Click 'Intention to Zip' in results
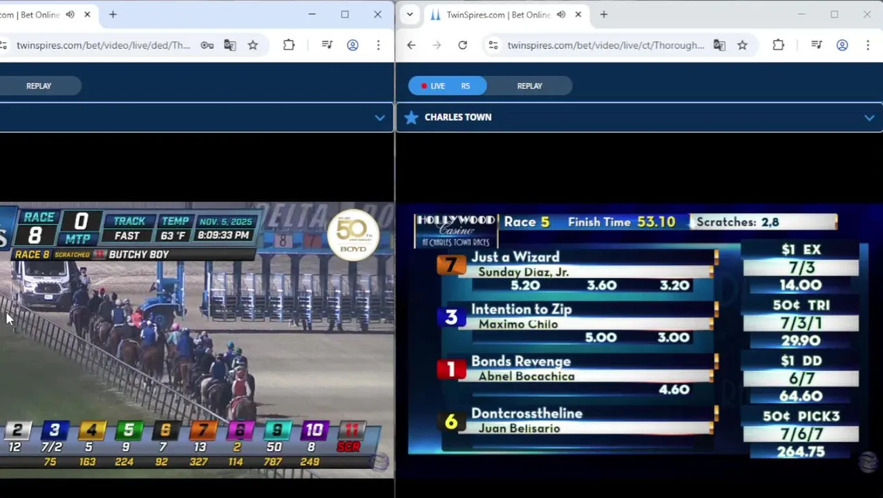Screen dimensions: 883x498 pyautogui.click(x=521, y=309)
